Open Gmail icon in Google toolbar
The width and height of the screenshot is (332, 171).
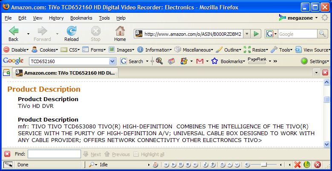click(199, 61)
